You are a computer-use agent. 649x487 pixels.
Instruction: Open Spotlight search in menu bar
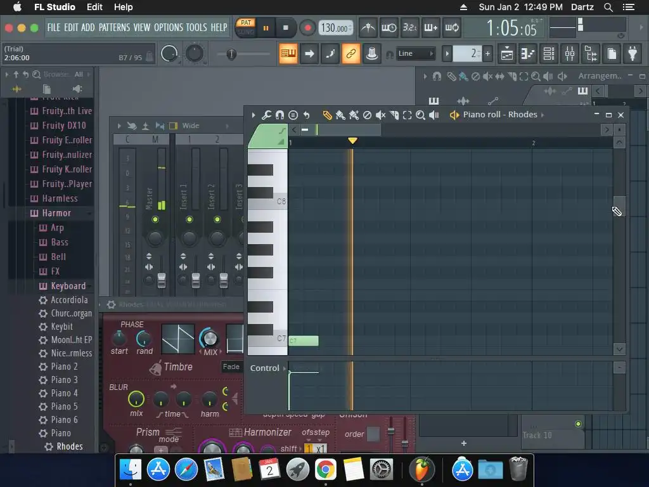[x=608, y=7]
